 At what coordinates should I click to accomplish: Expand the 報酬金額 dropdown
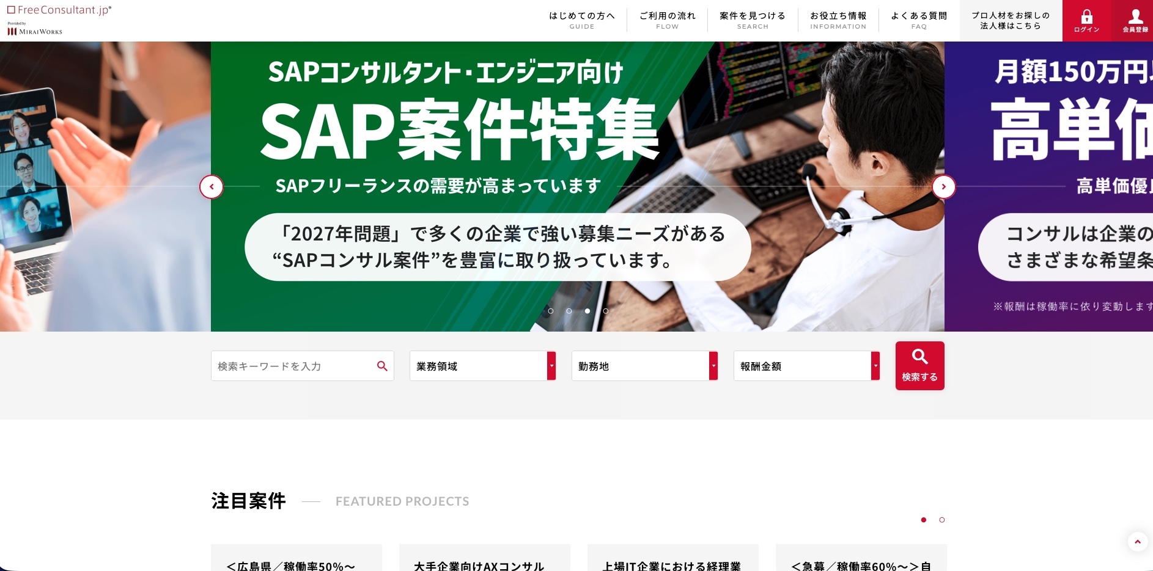coord(806,366)
